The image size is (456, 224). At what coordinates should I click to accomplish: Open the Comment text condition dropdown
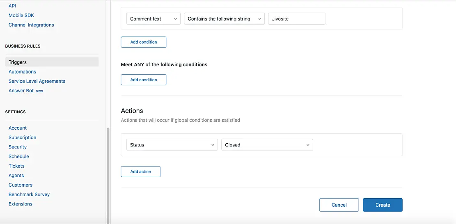tap(153, 19)
